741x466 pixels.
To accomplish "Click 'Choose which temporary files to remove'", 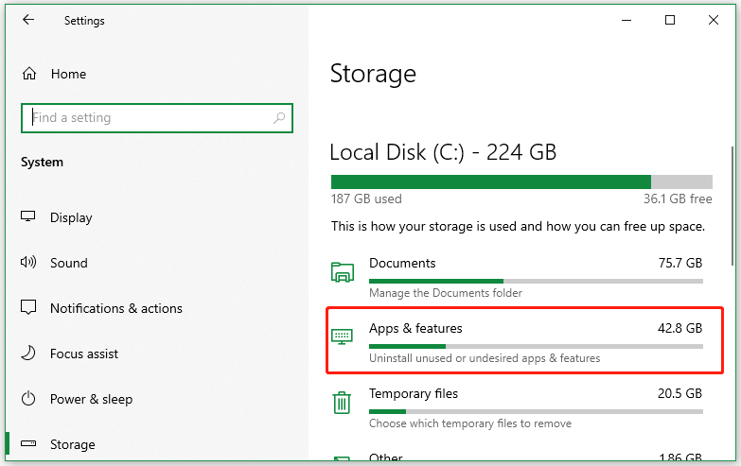I will [470, 423].
